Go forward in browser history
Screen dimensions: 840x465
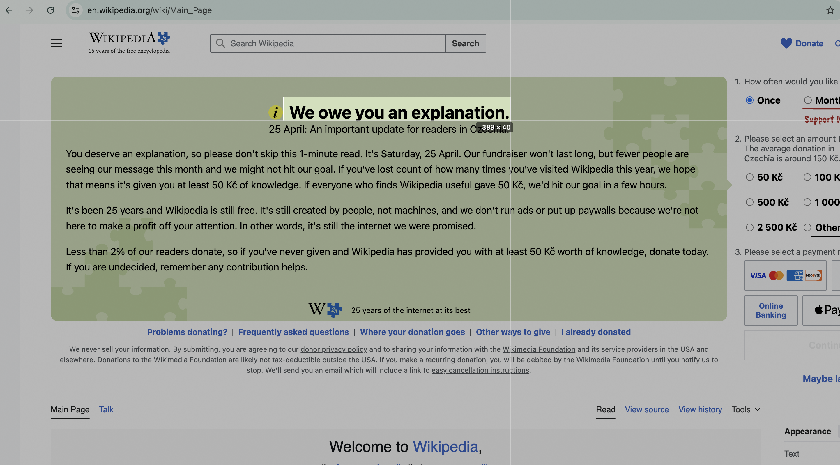click(30, 10)
